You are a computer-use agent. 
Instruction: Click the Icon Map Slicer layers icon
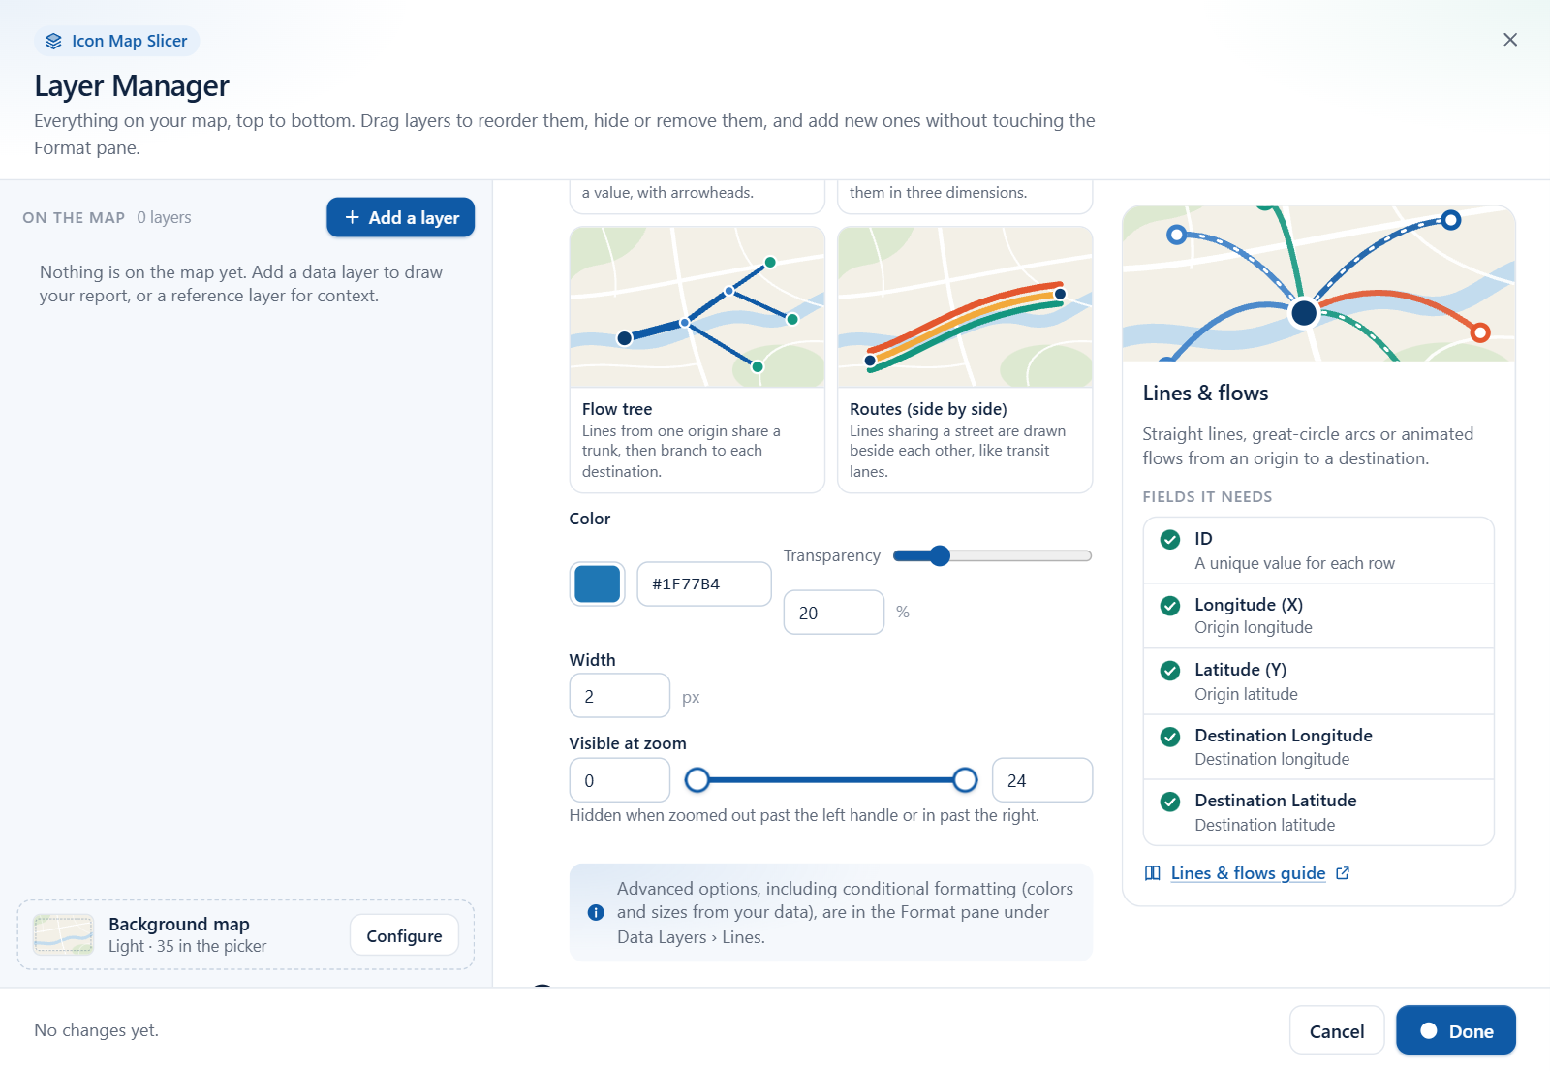coord(53,41)
